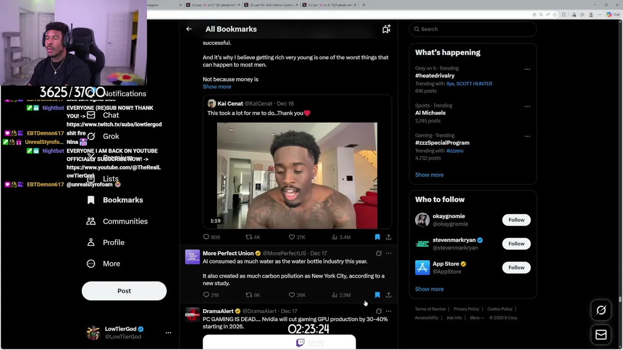The height and width of the screenshot is (350, 623).
Task: Open the Al Michaels trend
Action: (x=430, y=113)
